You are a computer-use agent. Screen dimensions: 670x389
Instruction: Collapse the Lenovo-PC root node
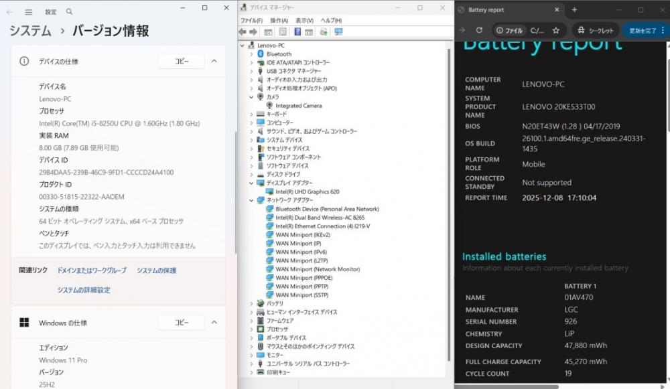tap(243, 46)
